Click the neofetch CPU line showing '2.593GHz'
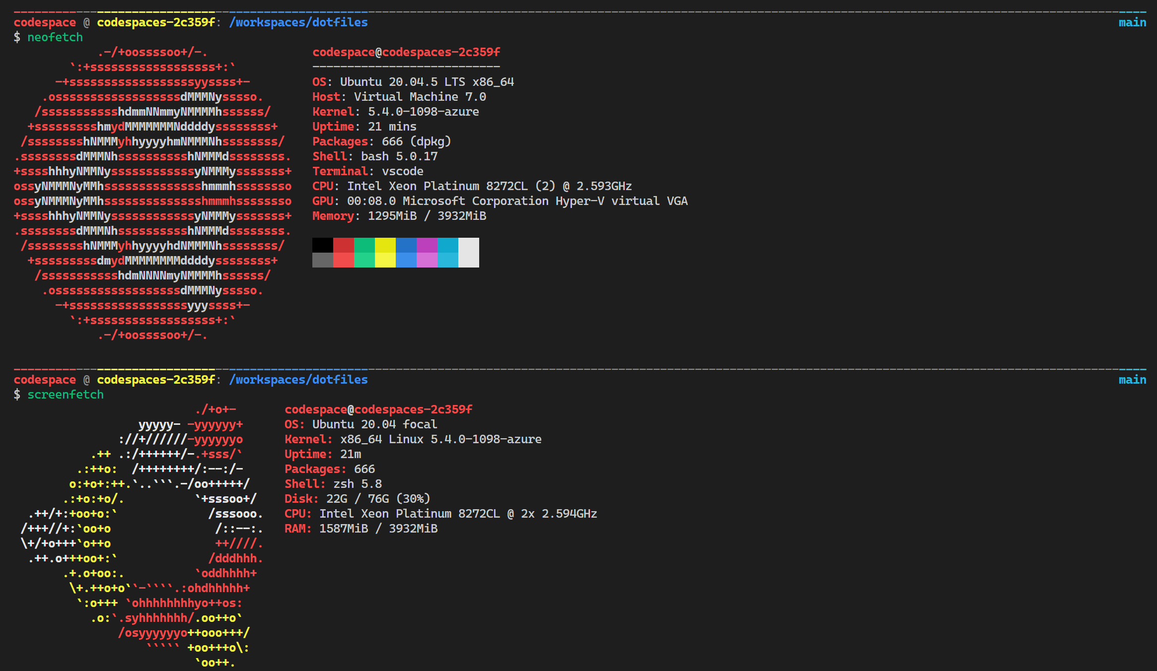The image size is (1157, 671). (x=472, y=186)
